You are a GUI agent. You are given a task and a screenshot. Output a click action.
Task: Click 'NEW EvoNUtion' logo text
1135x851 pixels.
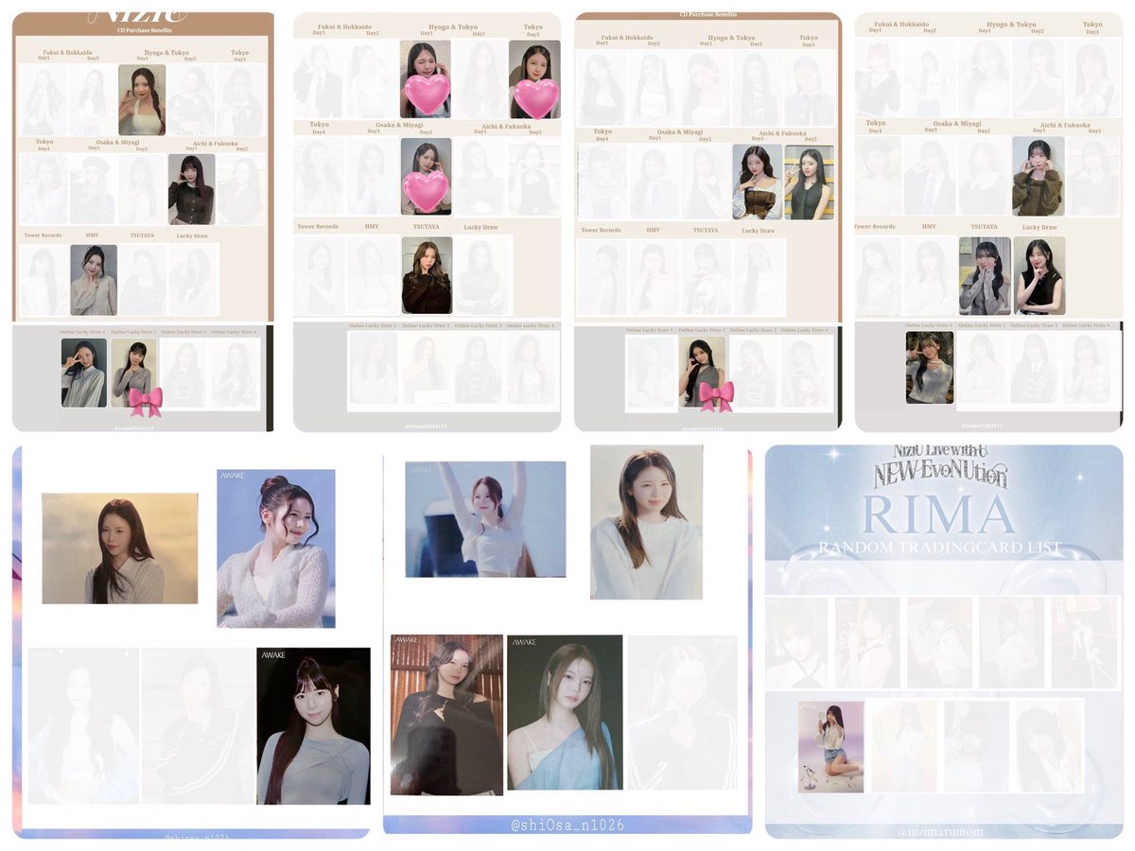940,475
